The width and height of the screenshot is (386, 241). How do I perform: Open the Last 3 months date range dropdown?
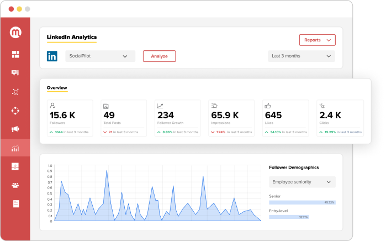302,56
